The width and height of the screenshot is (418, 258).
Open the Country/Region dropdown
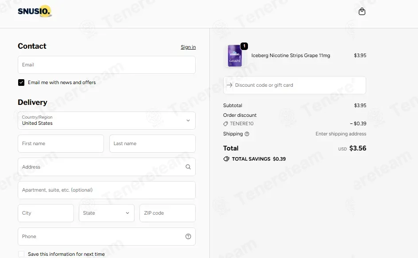point(107,120)
